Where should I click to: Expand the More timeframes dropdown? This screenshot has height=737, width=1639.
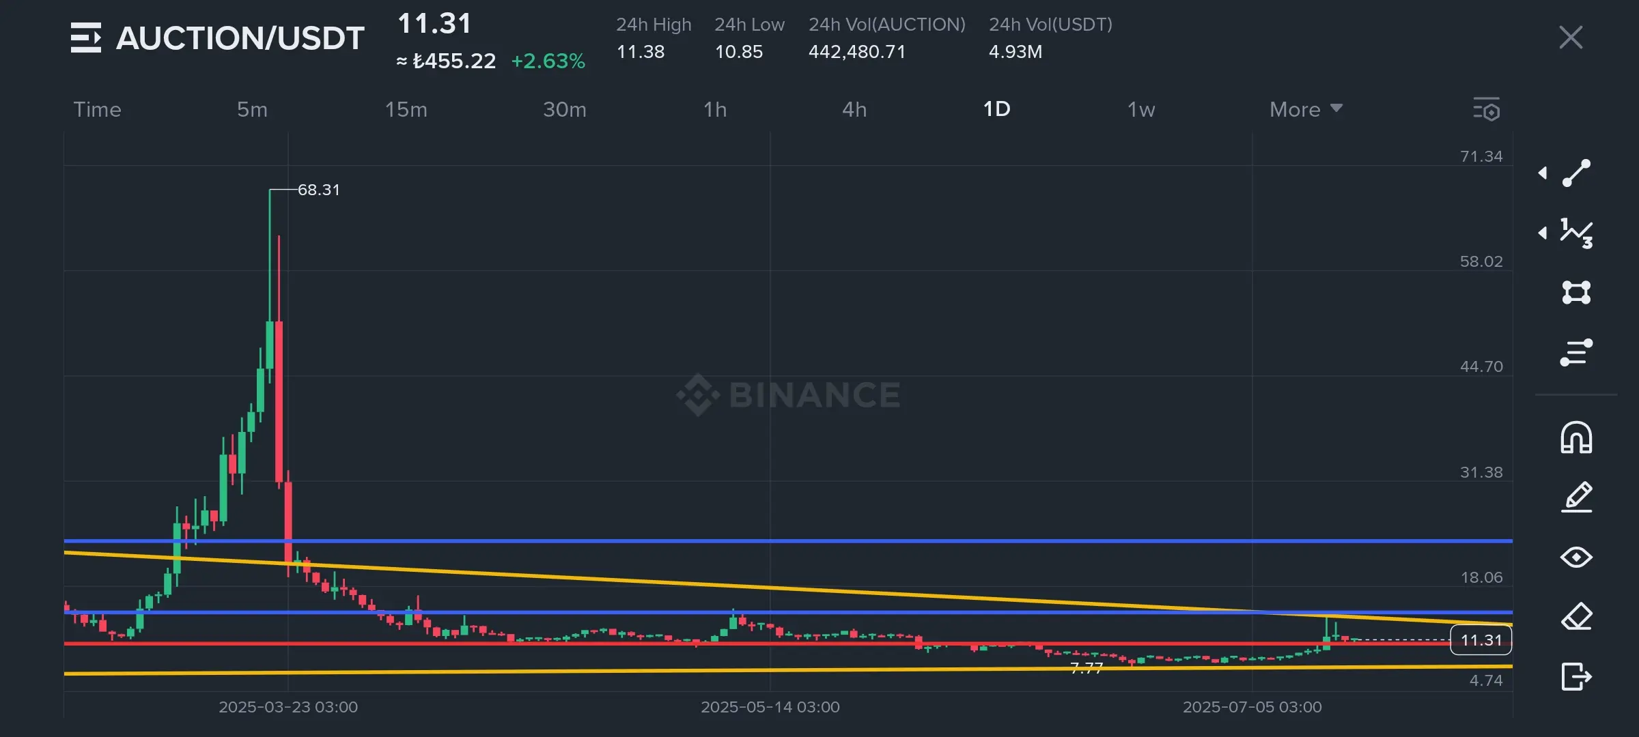tap(1305, 109)
